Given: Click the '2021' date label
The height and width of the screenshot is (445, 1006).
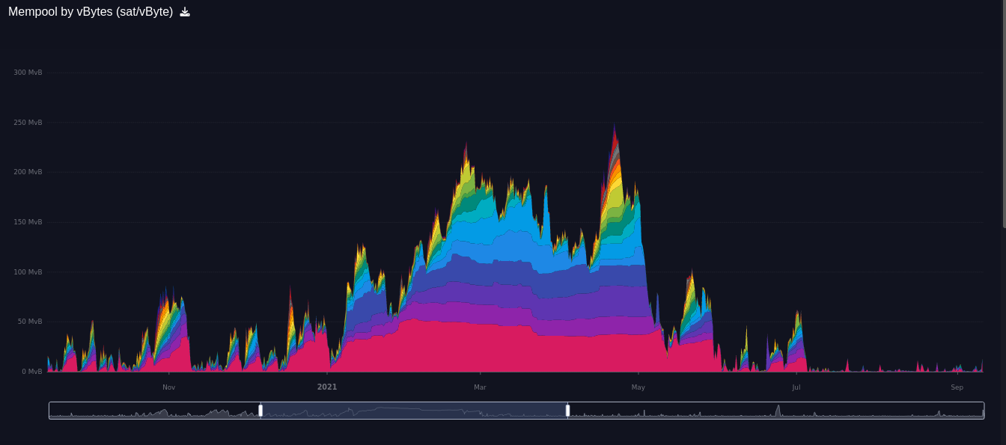Looking at the screenshot, I should (x=327, y=387).
